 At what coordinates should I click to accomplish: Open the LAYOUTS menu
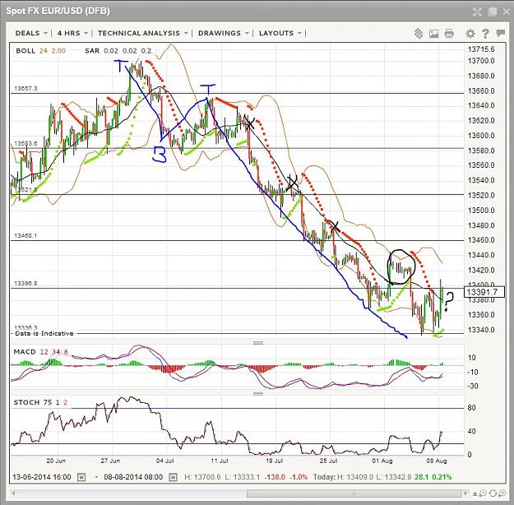(x=280, y=33)
